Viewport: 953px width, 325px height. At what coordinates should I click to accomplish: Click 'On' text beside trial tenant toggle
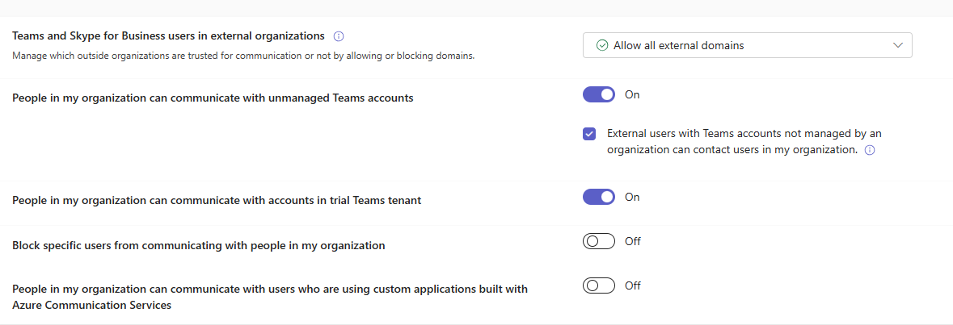click(632, 197)
